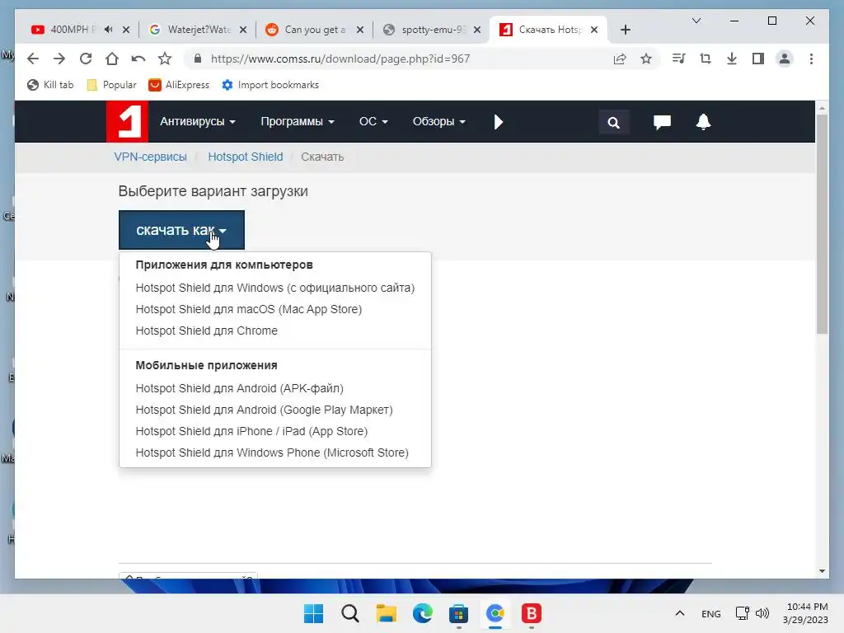The height and width of the screenshot is (633, 844).
Task: Click the browser back arrow
Action: click(33, 59)
